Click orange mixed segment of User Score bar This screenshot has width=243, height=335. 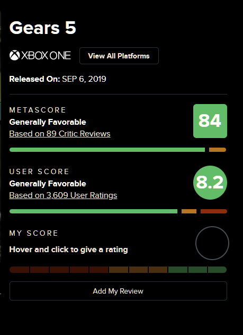tap(189, 211)
